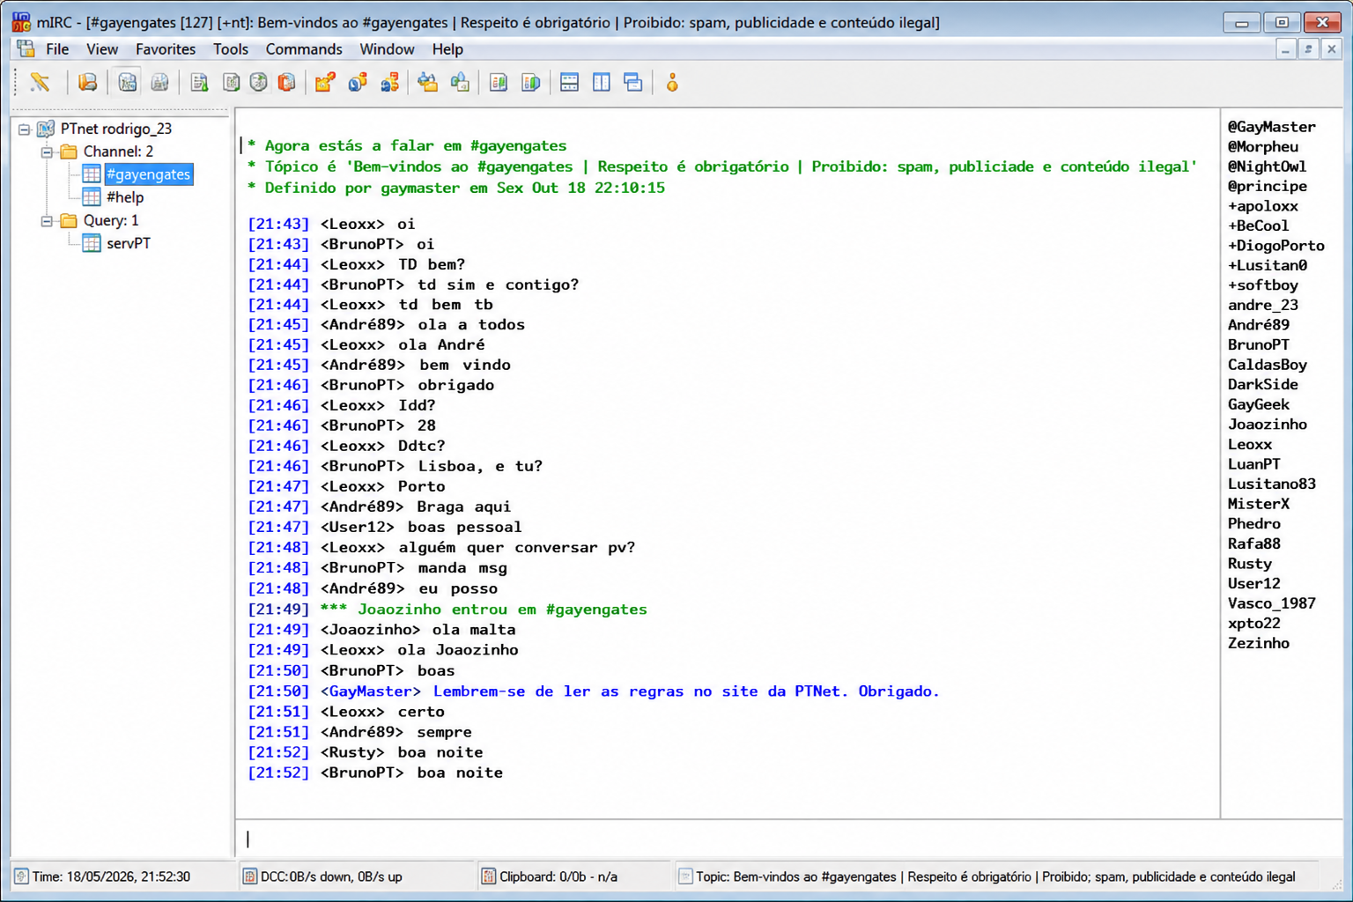This screenshot has height=902, width=1353.
Task: Click the yellow About mIRC toolbar icon
Action: click(672, 83)
